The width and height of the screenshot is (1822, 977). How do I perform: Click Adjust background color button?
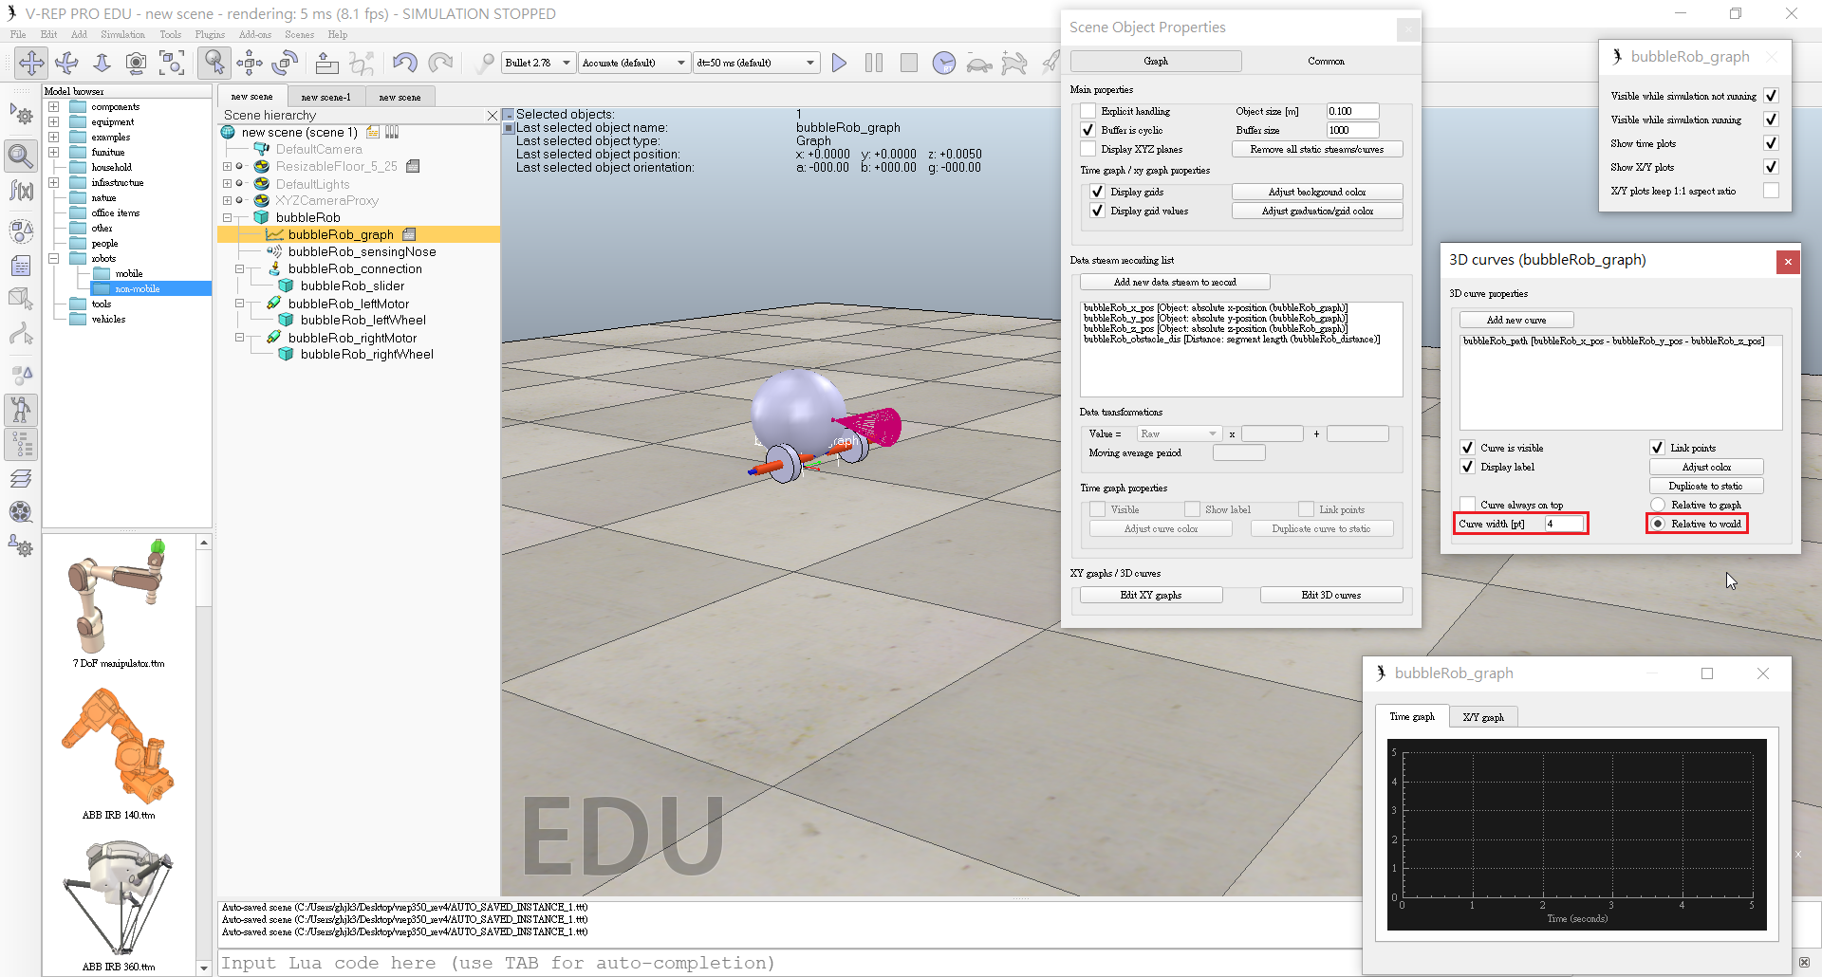[1316, 192]
